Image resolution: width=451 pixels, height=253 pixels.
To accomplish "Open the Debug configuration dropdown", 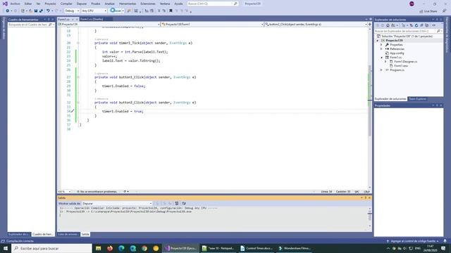I will tap(72, 11).
